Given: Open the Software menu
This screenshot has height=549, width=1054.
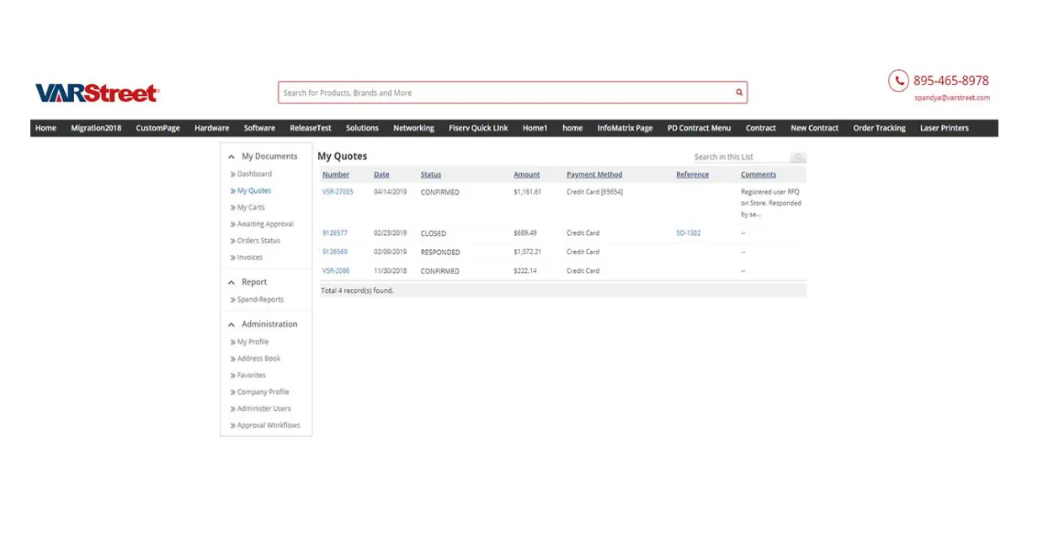Looking at the screenshot, I should [259, 128].
